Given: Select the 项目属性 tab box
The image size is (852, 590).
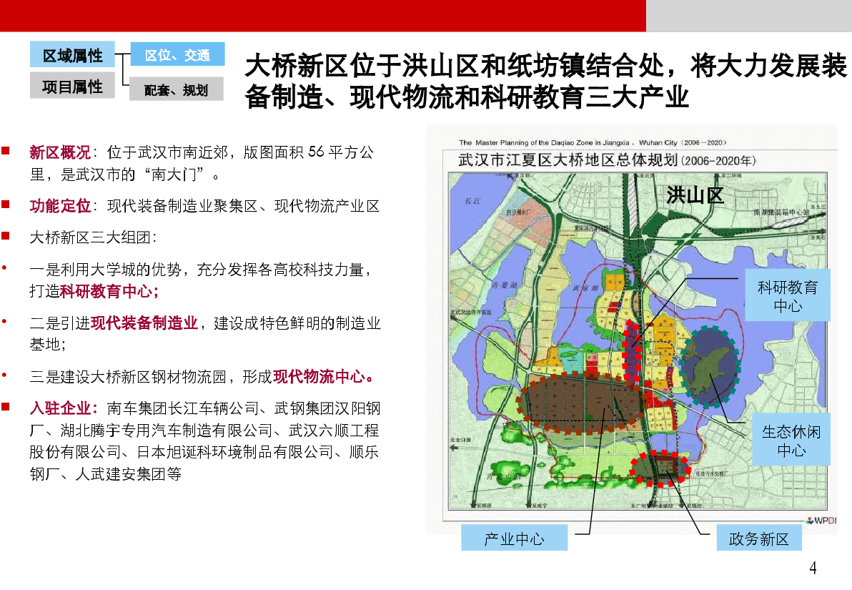Looking at the screenshot, I should coord(72,85).
